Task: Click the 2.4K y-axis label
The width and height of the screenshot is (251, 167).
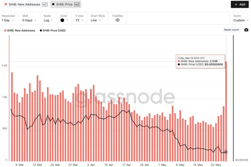Action: (4, 66)
